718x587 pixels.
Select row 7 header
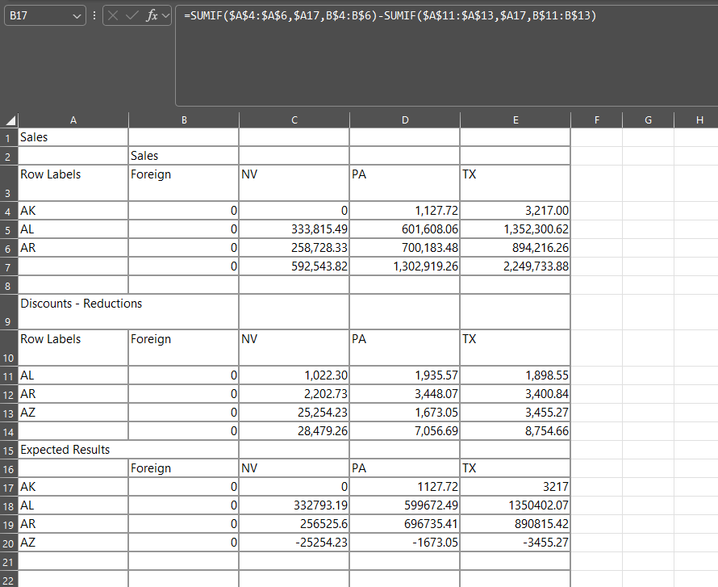(8, 266)
